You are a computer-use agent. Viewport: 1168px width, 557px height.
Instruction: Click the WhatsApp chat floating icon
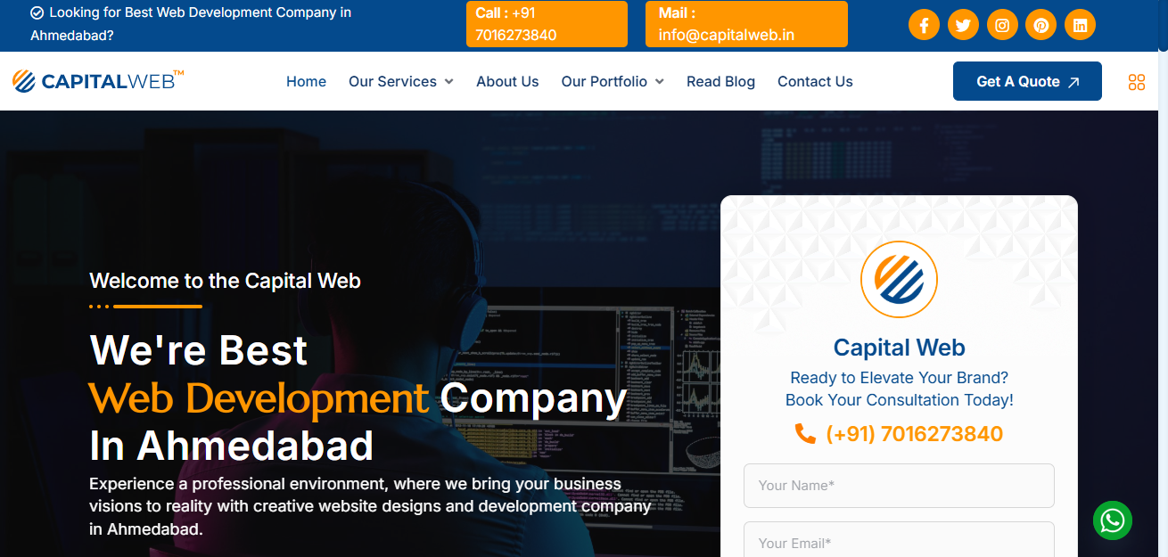point(1113,520)
